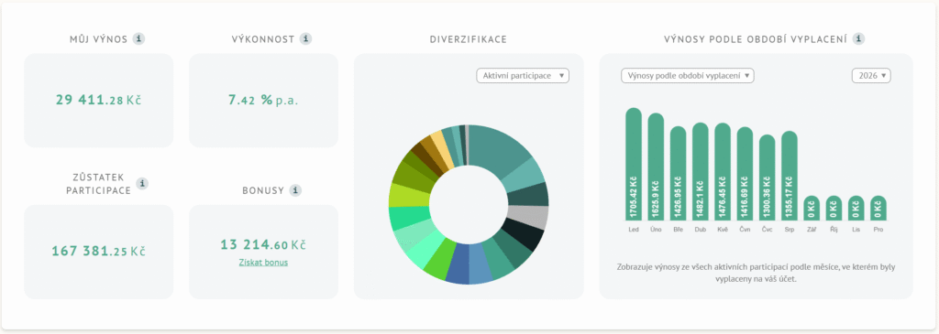The width and height of the screenshot is (939, 334).
Task: Open the Aktivní participace dropdown
Action: pos(523,76)
